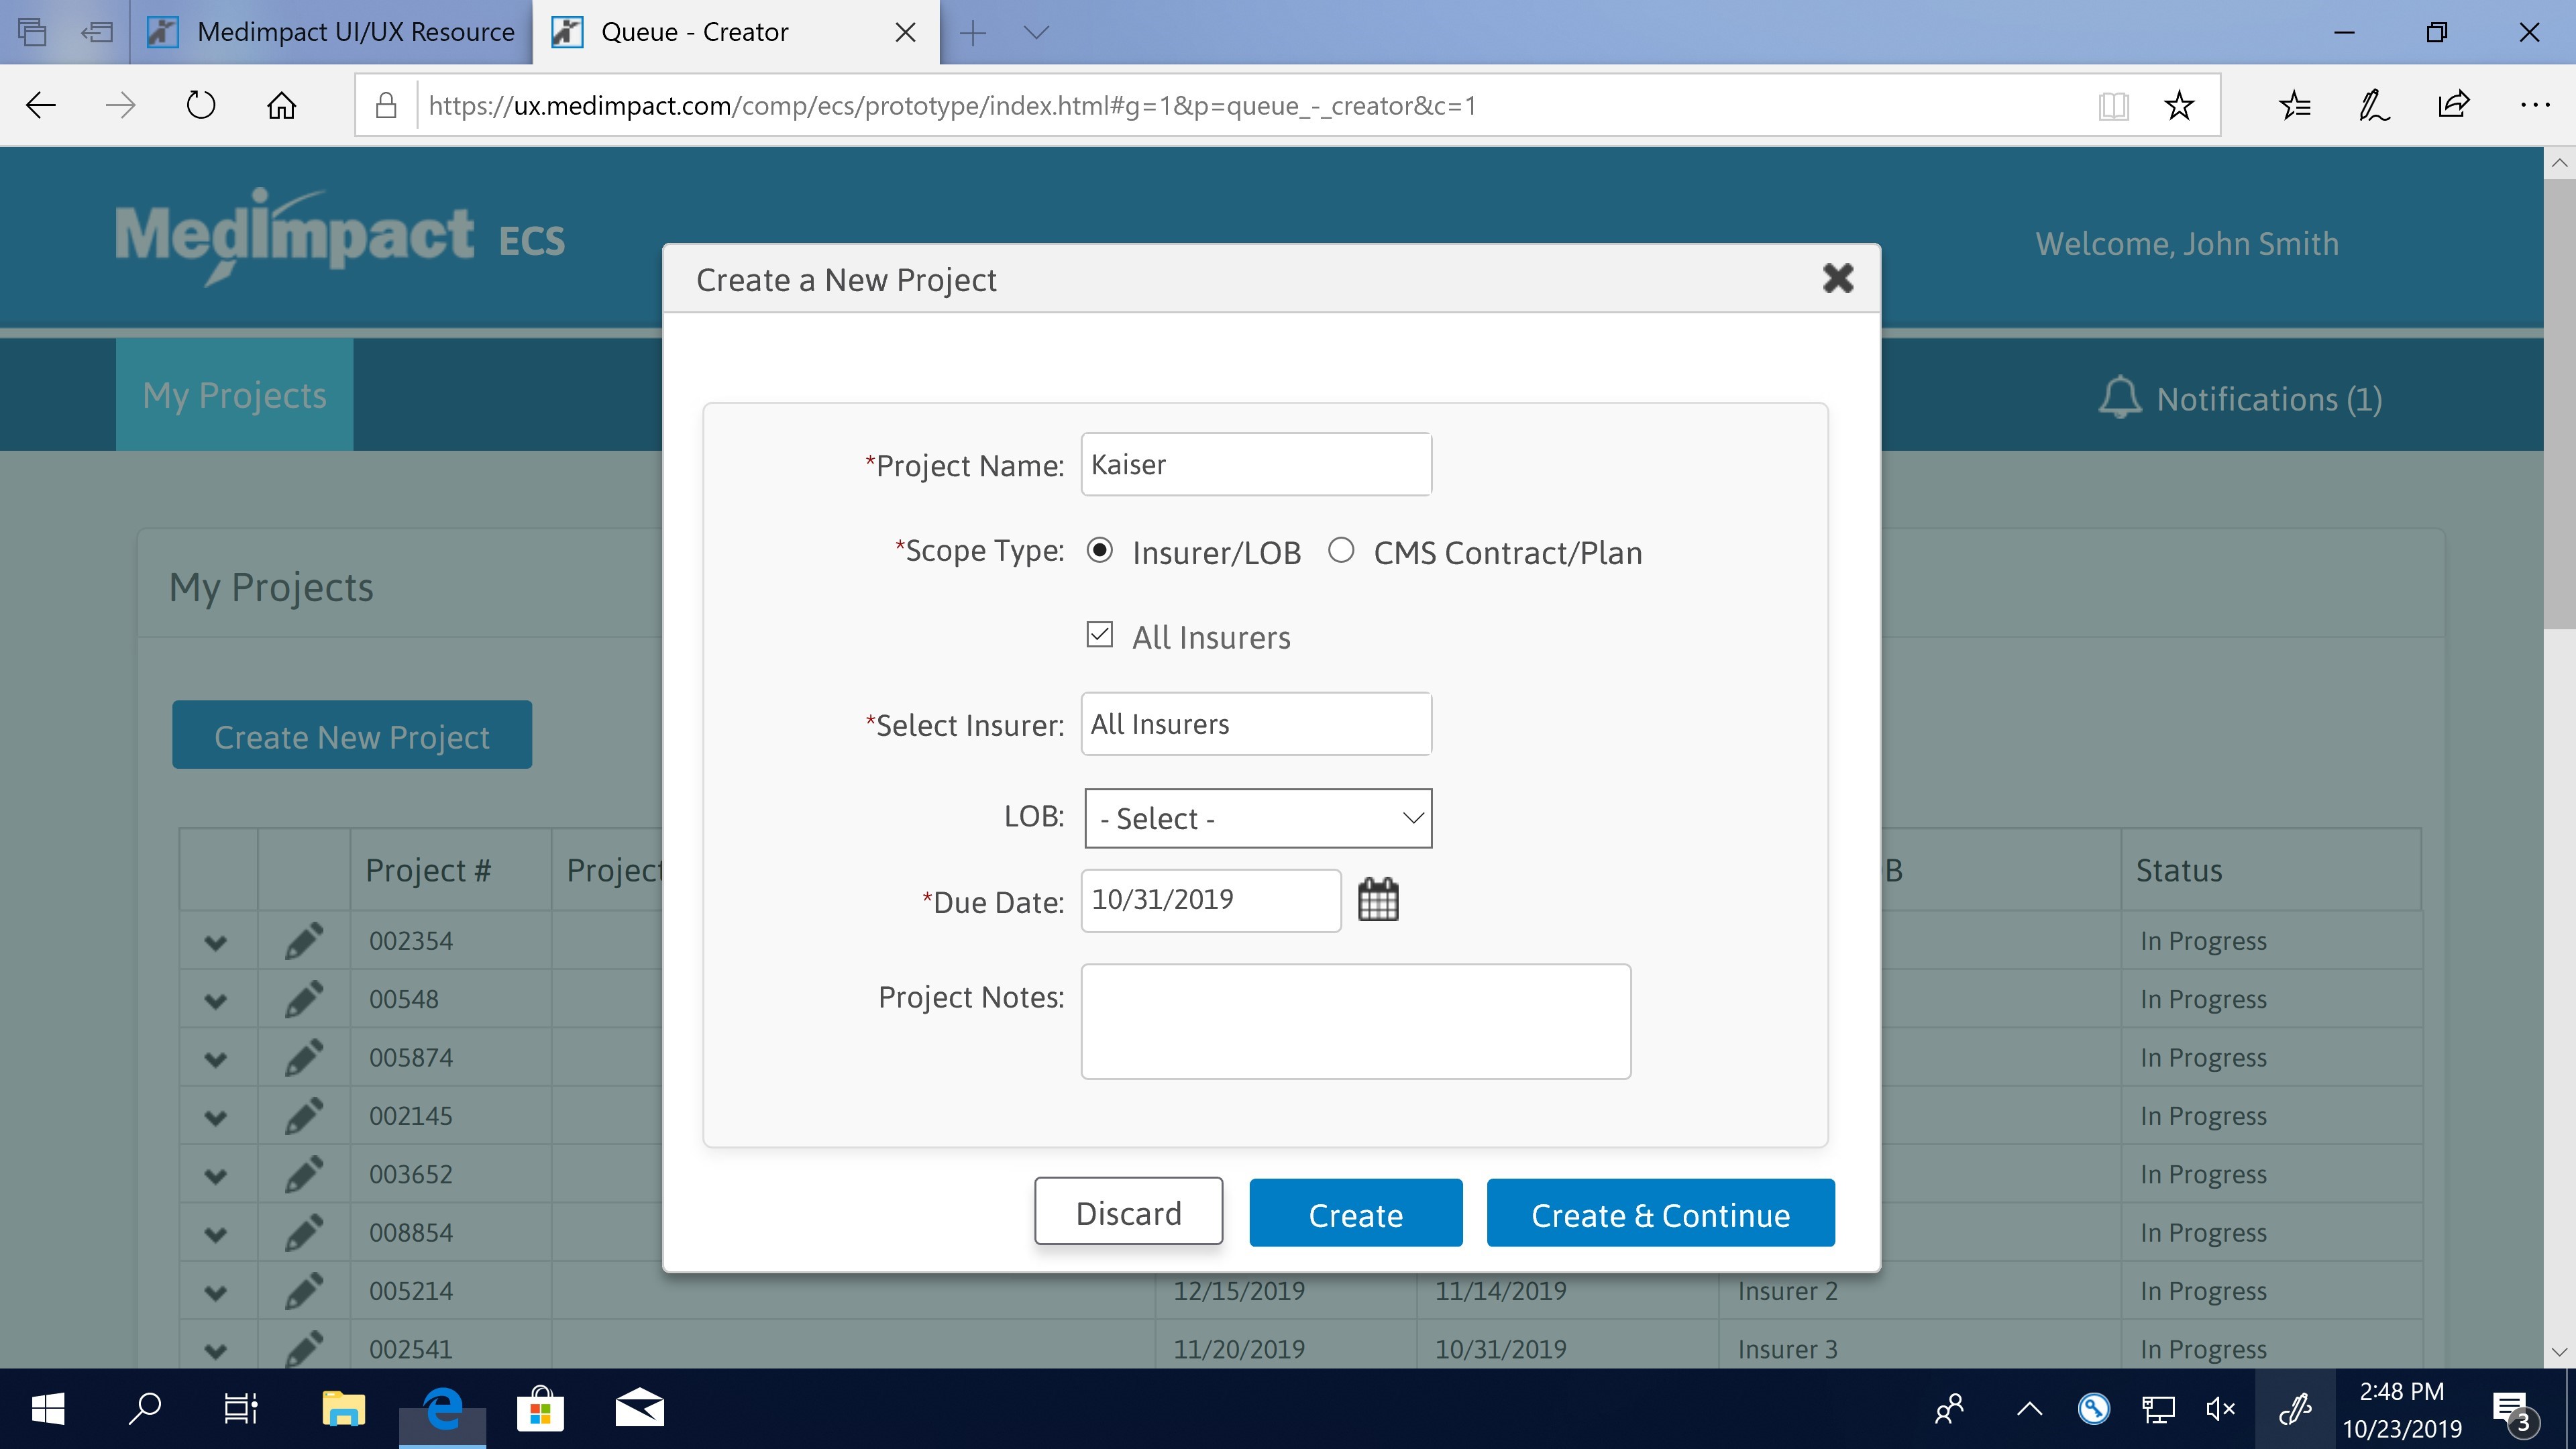
Task: Edit project 003652 with the pencil icon
Action: pyautogui.click(x=304, y=1173)
